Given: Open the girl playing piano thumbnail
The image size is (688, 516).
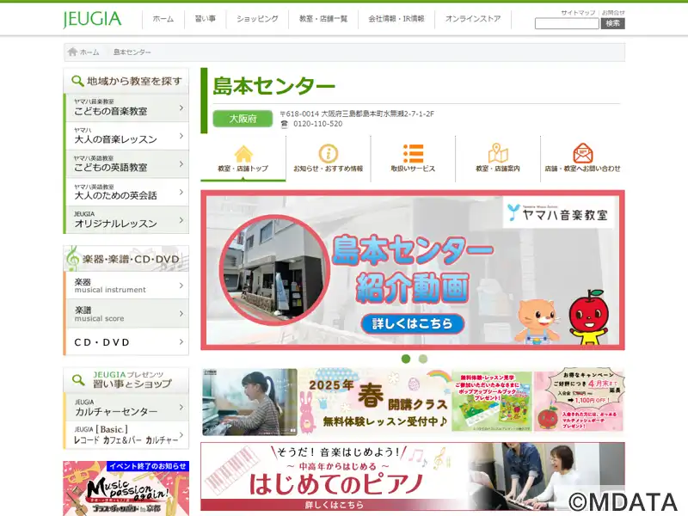Looking at the screenshot, I should 249,402.
